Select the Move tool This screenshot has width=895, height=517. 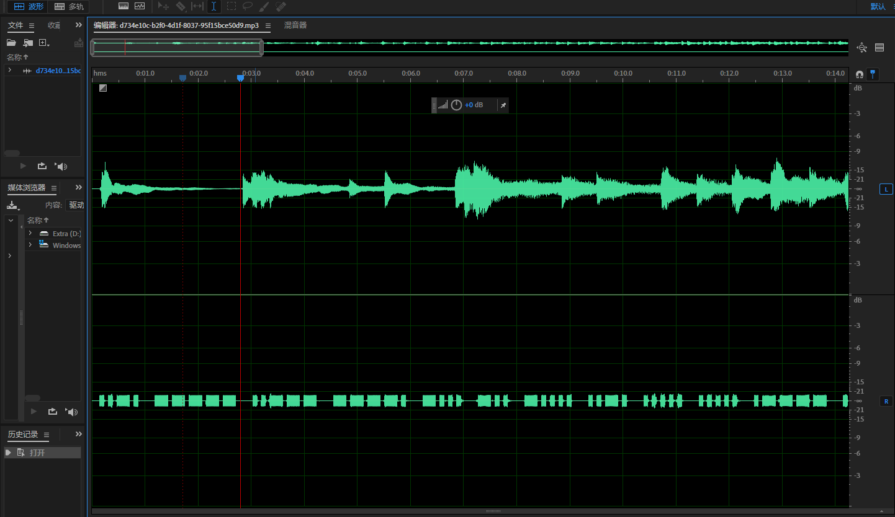163,6
